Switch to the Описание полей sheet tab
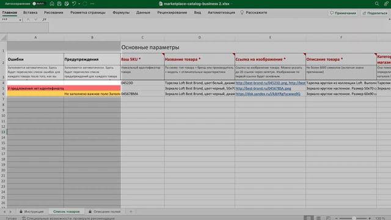Image resolution: width=391 pixels, height=220 pixels. point(104,211)
